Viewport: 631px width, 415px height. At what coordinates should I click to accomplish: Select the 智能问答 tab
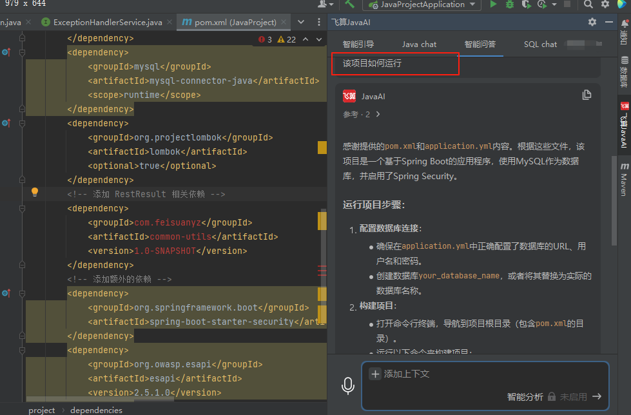point(480,44)
